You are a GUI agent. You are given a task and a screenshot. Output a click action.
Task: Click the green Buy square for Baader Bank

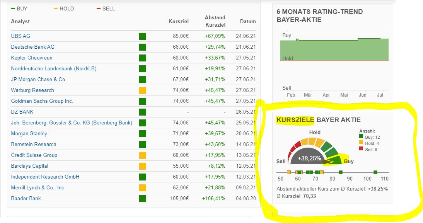pyautogui.click(x=143, y=199)
